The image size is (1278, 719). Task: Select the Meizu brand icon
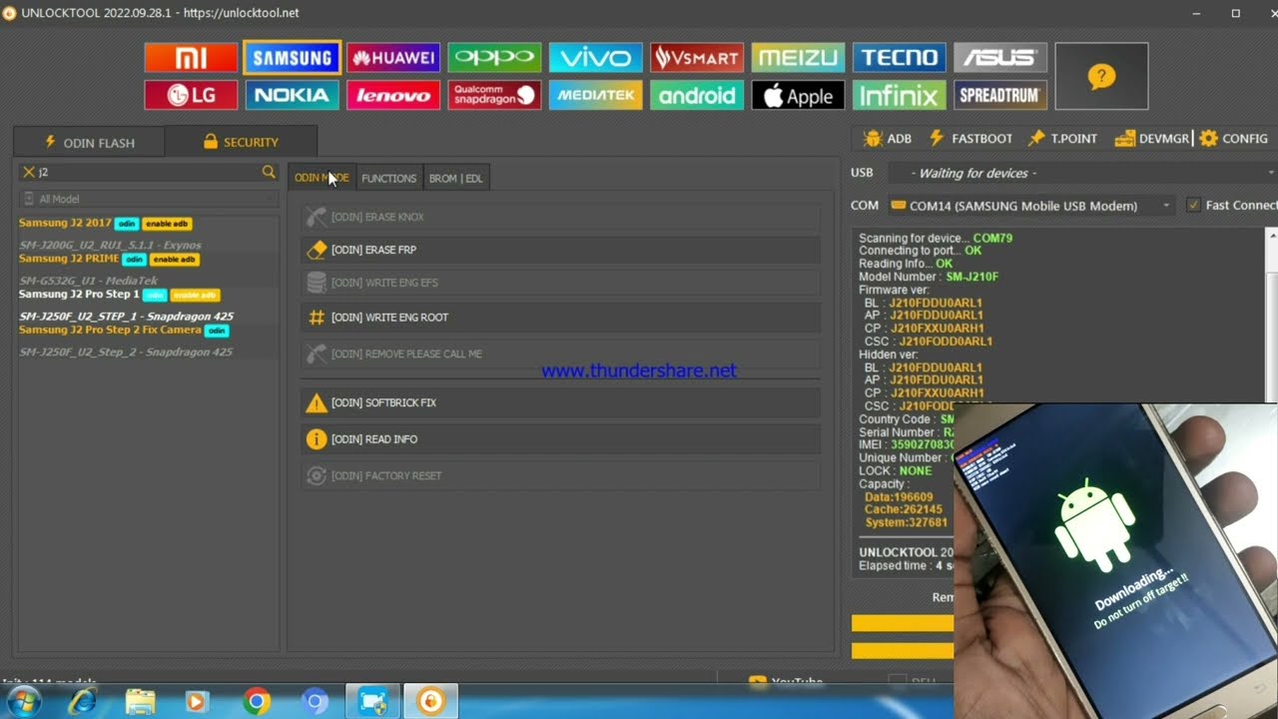click(798, 58)
